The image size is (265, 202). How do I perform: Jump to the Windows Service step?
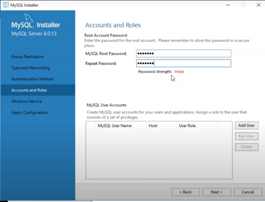(x=26, y=101)
